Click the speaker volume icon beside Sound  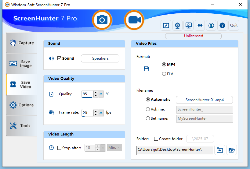(x=51, y=58)
